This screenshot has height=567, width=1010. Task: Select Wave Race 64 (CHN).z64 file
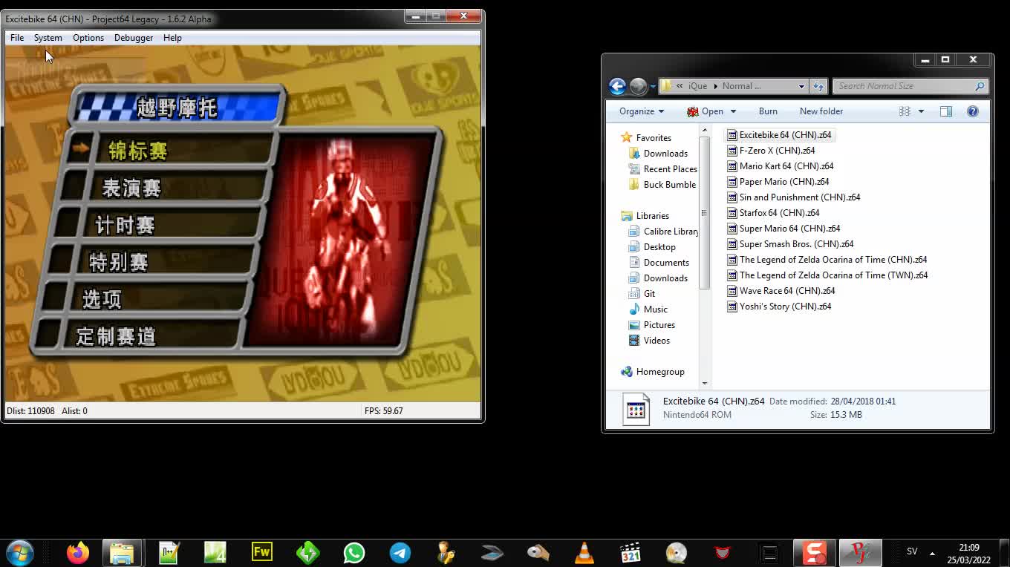[781, 291]
